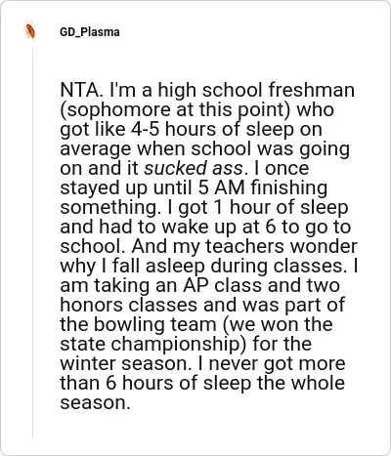Open the GD_Plasma username profile link
The height and width of the screenshot is (456, 391).
tap(90, 32)
